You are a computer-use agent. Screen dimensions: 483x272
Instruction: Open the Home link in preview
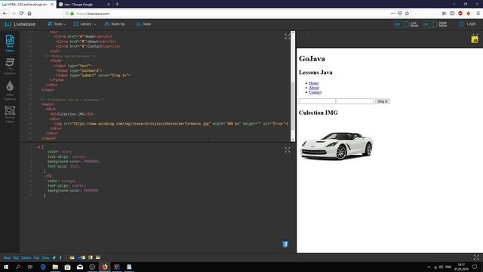314,83
